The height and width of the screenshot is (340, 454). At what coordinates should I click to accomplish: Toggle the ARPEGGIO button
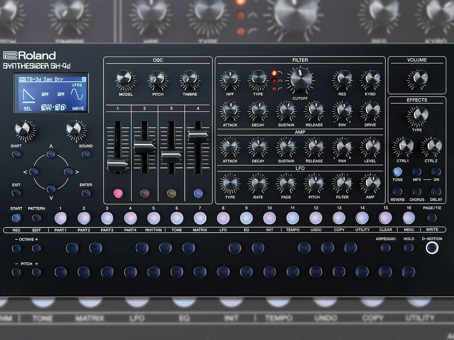click(385, 248)
